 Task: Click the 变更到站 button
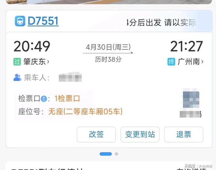(140, 134)
